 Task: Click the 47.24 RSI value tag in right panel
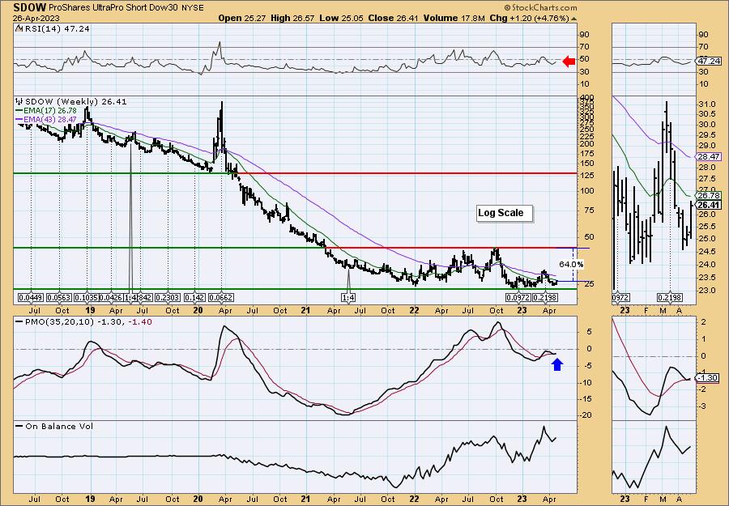pyautogui.click(x=710, y=61)
